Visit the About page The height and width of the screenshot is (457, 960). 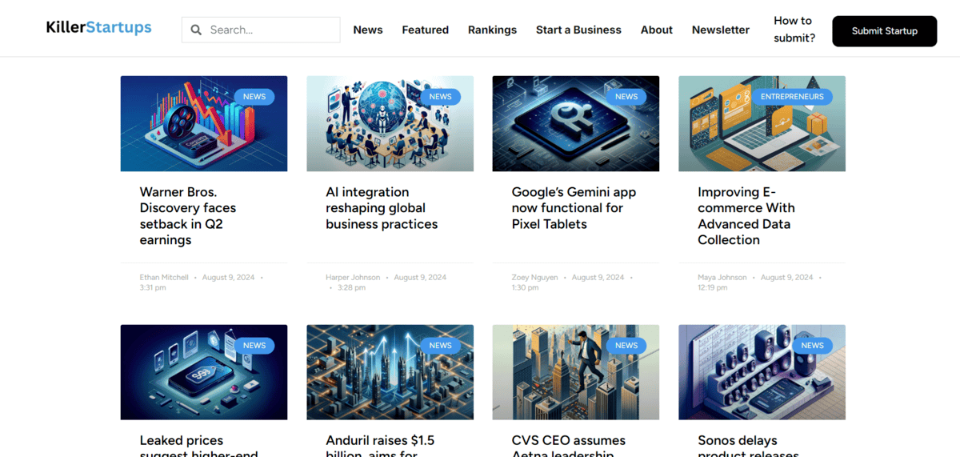pyautogui.click(x=656, y=30)
